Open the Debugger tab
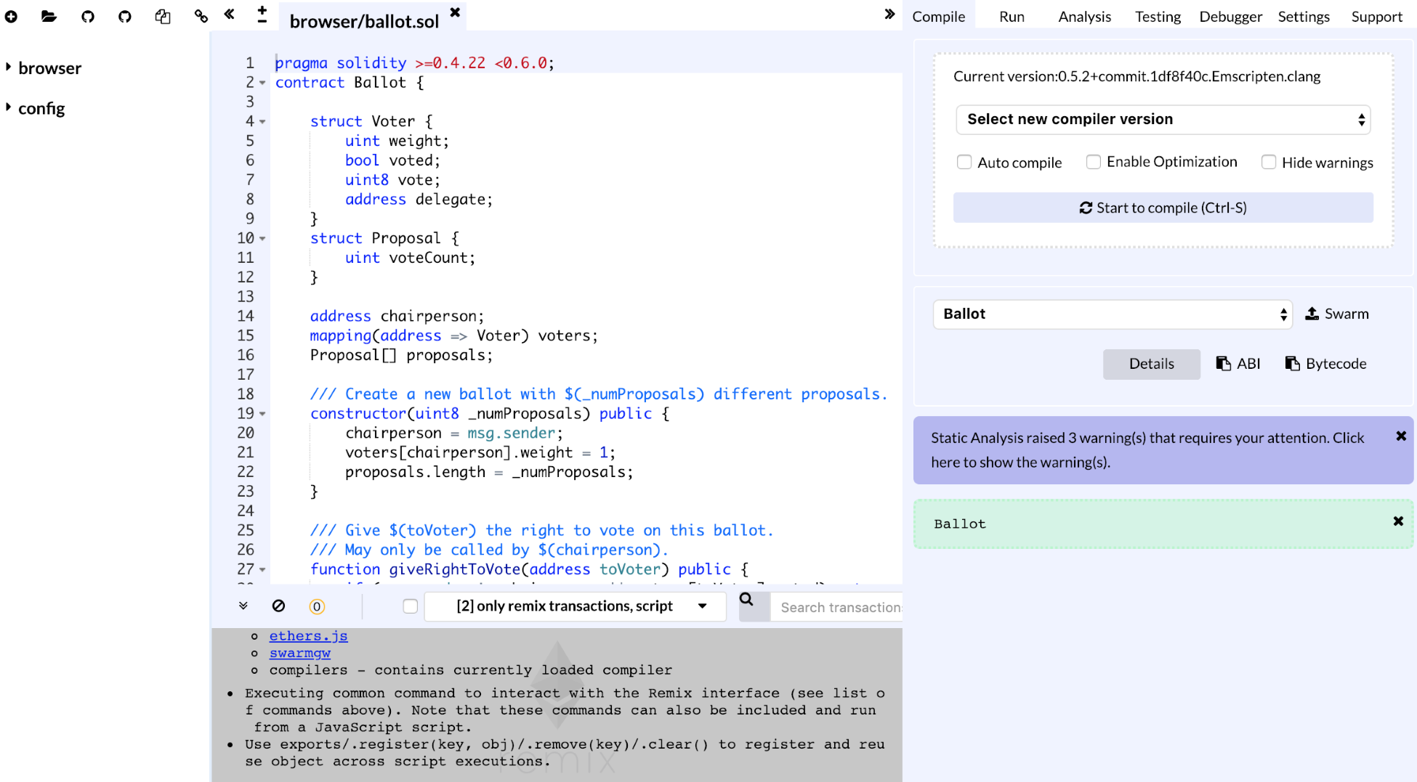 tap(1230, 17)
